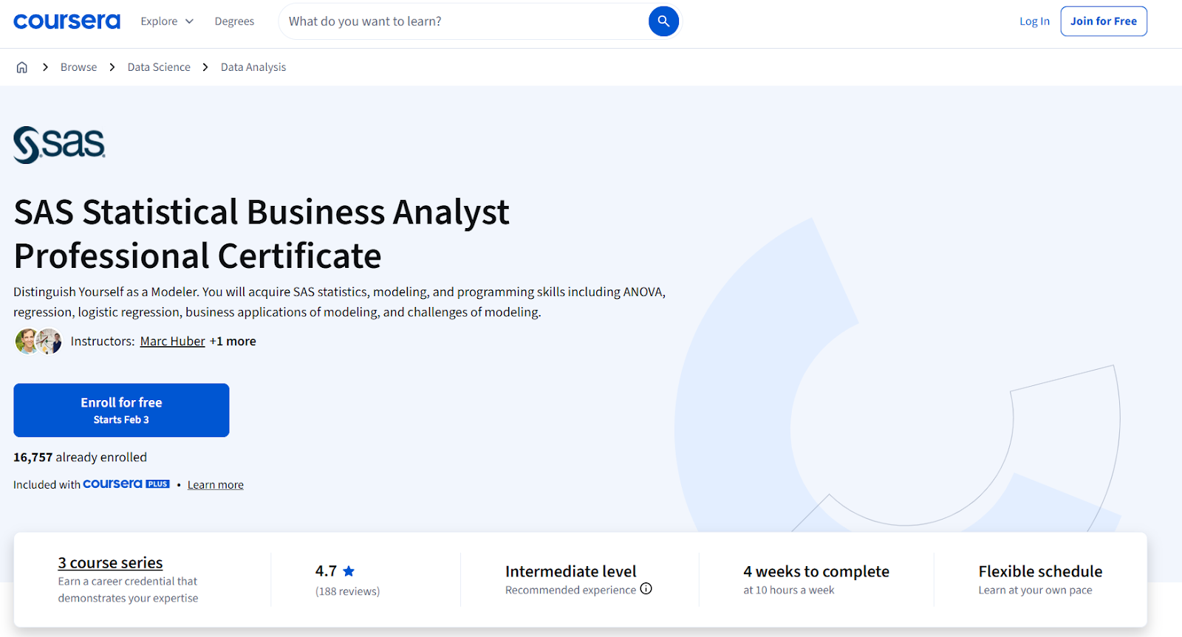Open the Degrees menu item

pyautogui.click(x=234, y=21)
